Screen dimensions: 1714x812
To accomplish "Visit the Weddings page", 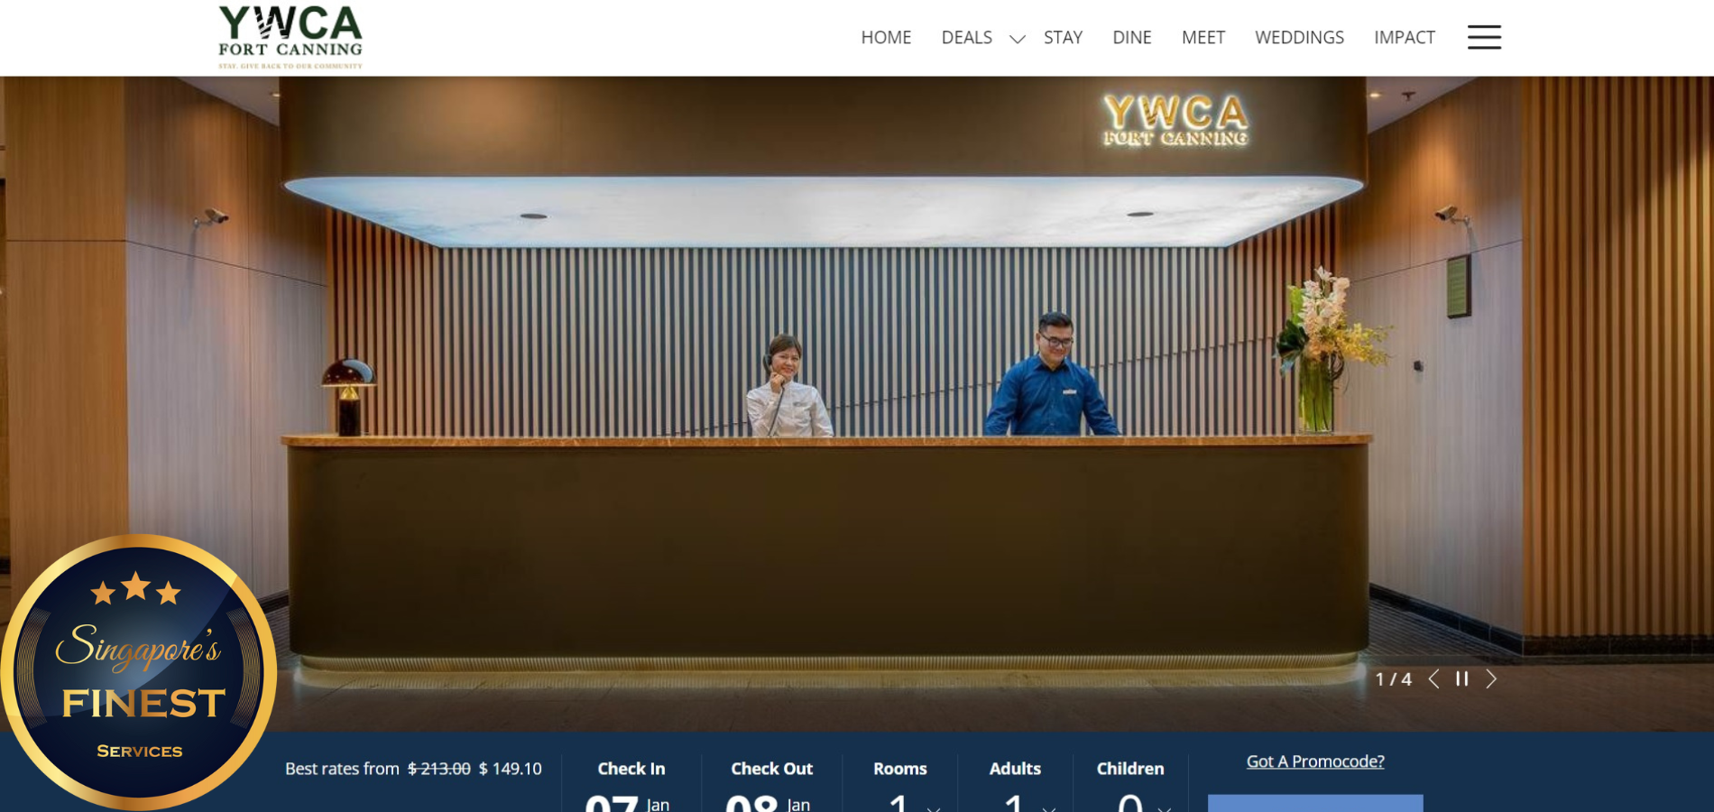I will click(1299, 38).
